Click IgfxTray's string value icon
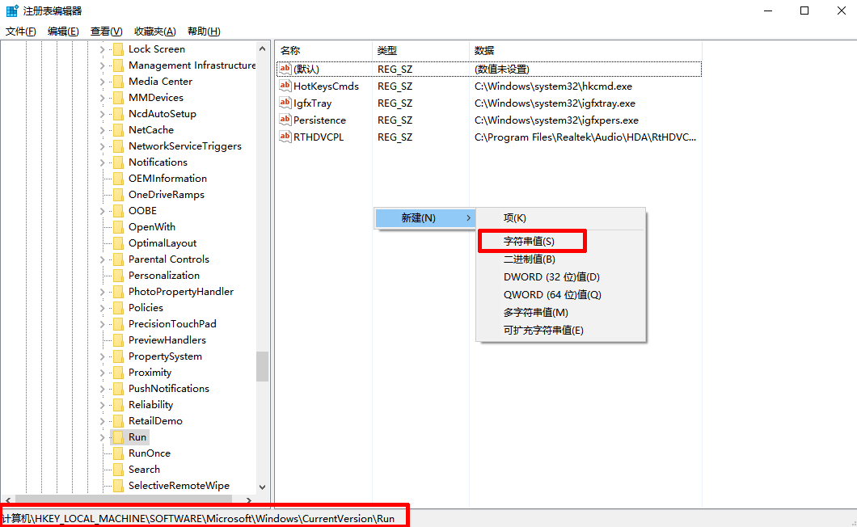This screenshot has width=857, height=527. coord(285,103)
